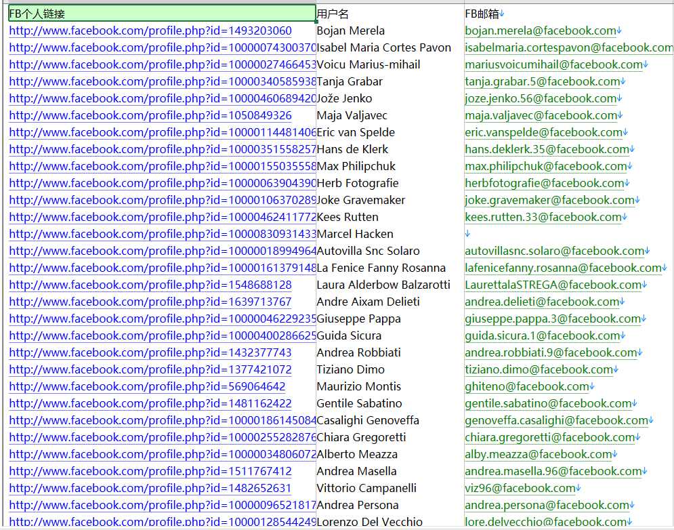The image size is (674, 530).
Task: Click email genoveffa.casalighi@facebook.com
Action: 557,420
